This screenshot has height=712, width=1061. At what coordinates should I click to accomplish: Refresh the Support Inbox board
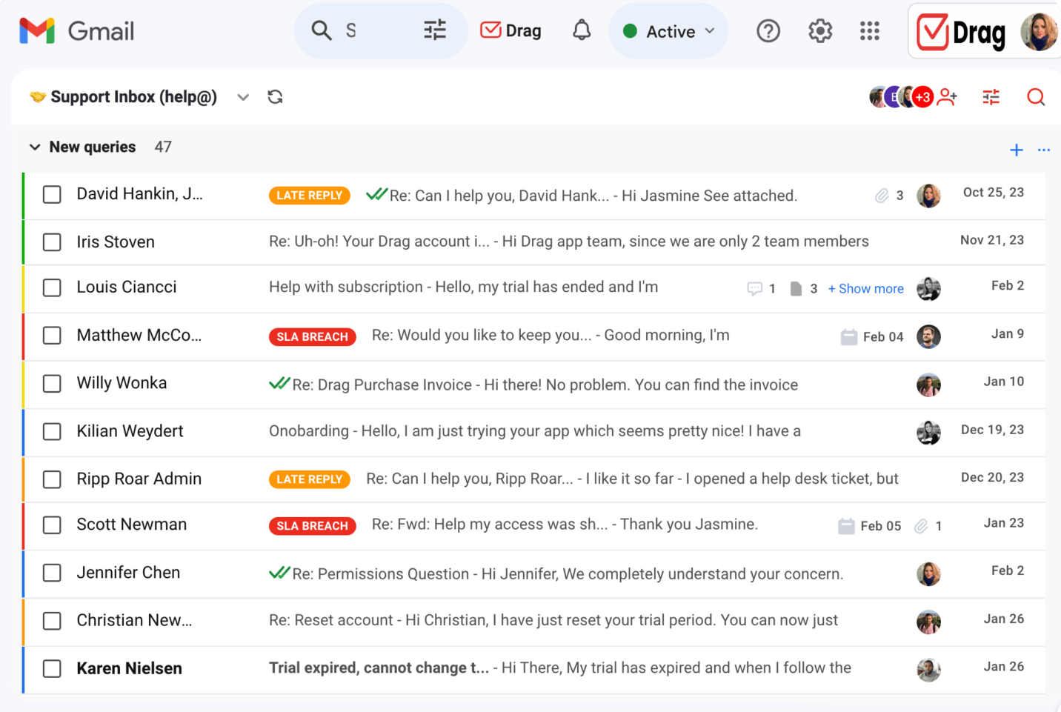(275, 97)
